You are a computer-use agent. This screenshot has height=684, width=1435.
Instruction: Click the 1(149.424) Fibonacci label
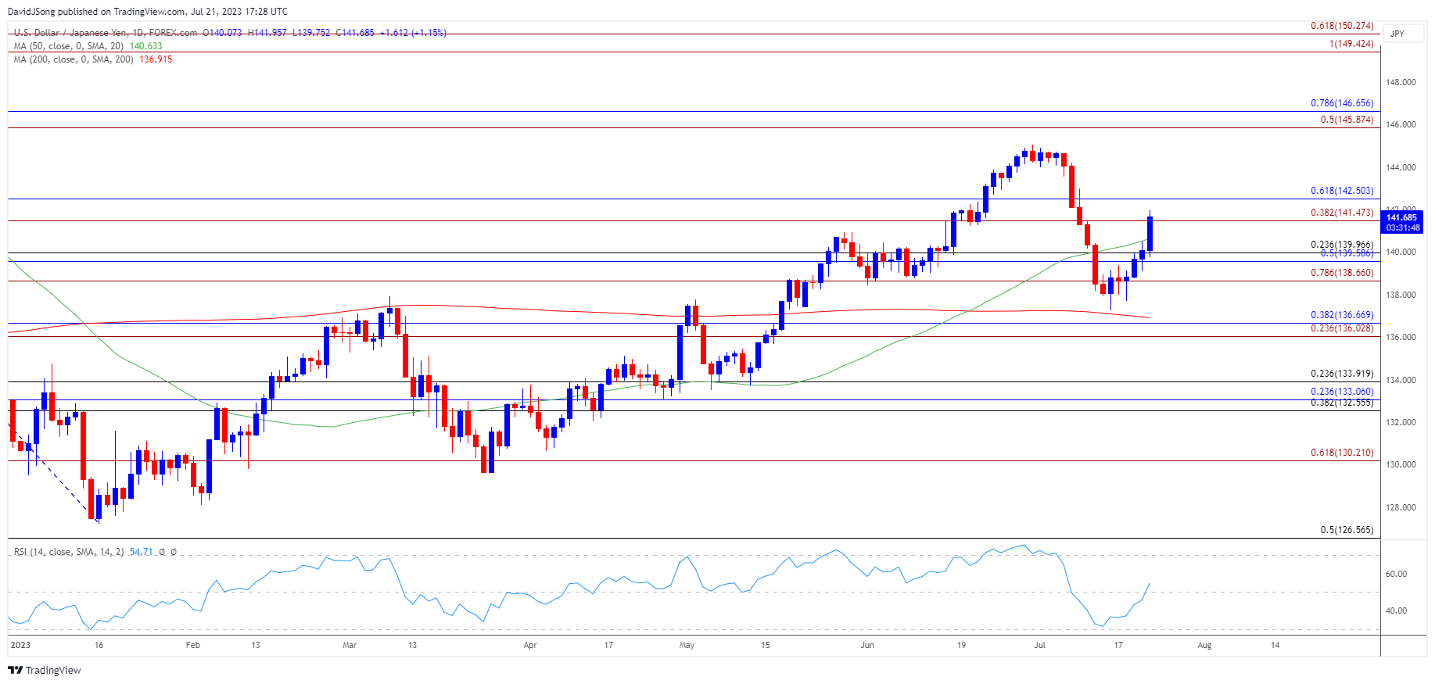coord(1351,44)
